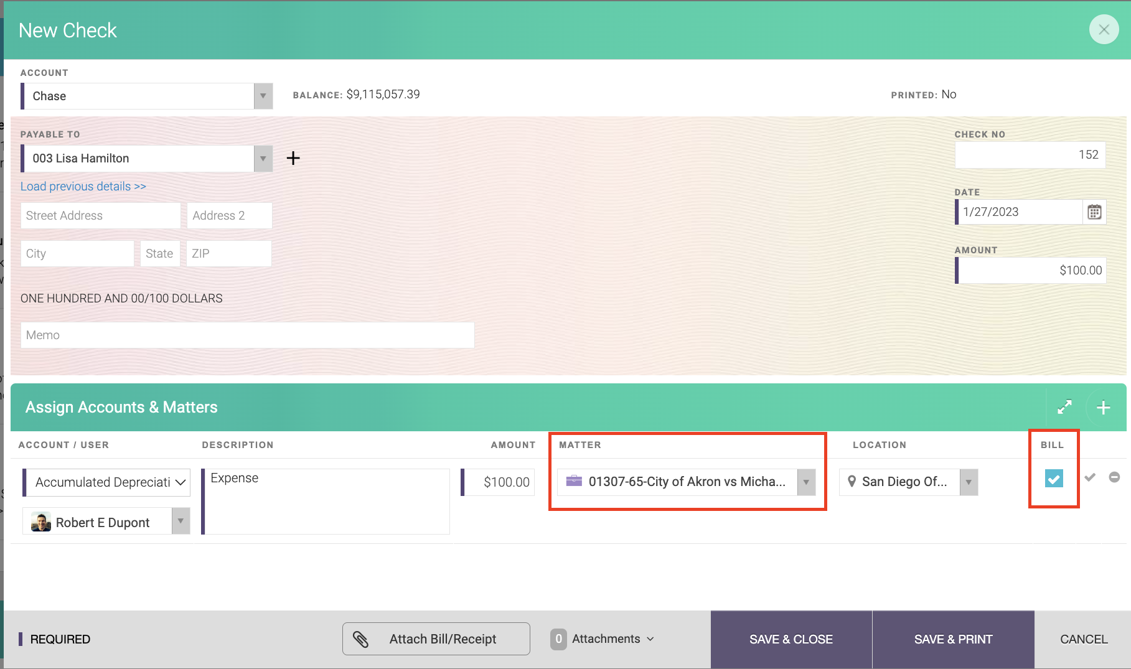Focus the ZIP field
Image resolution: width=1131 pixels, height=669 pixels.
228,253
